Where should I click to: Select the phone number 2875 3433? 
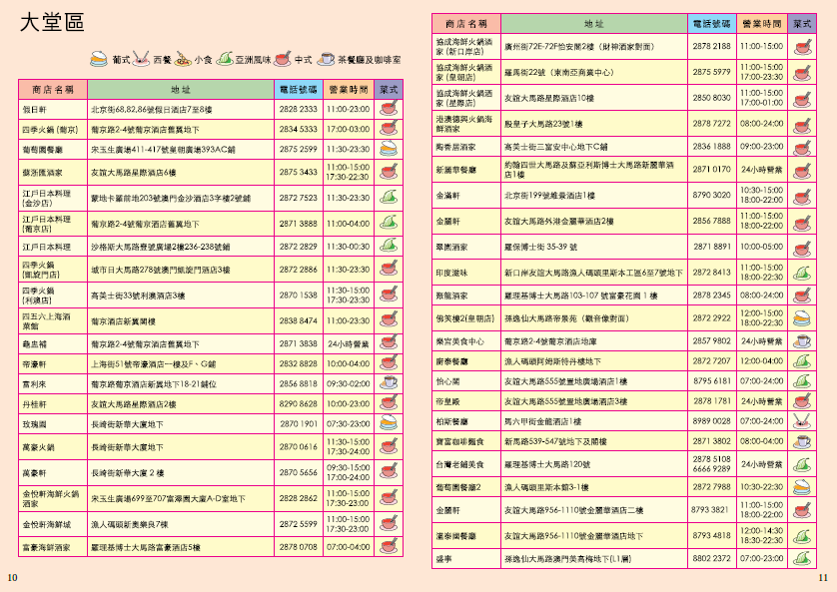(x=298, y=172)
